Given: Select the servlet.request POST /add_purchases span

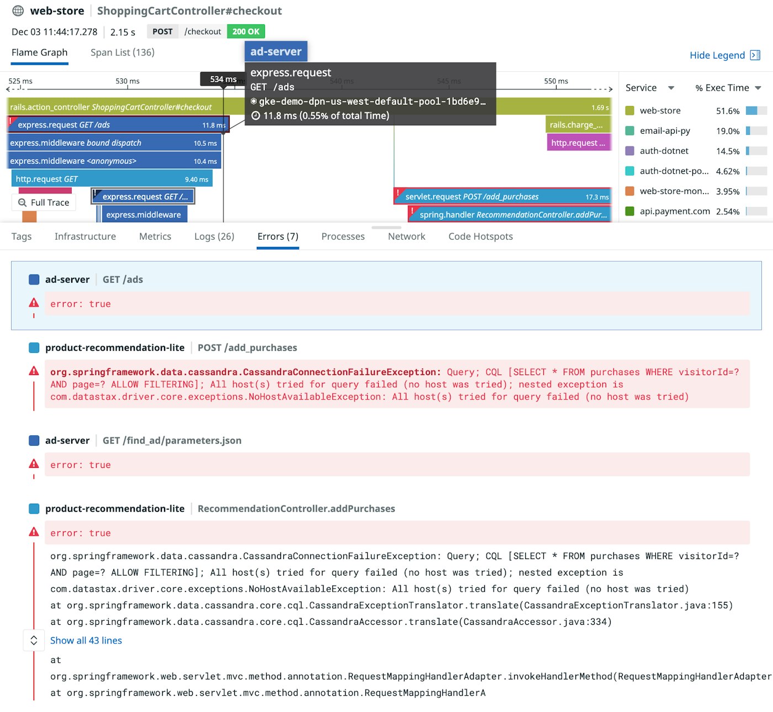Looking at the screenshot, I should click(502, 197).
